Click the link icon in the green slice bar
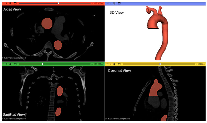The height and width of the screenshot is (123, 207). (10, 64)
